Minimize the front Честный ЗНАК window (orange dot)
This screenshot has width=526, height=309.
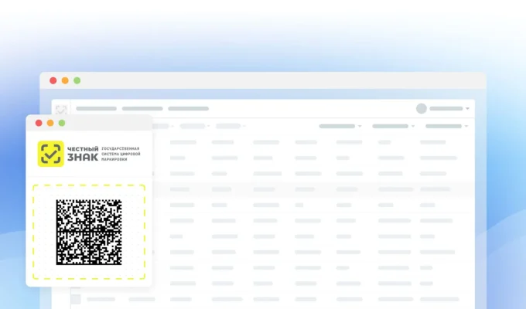50,123
